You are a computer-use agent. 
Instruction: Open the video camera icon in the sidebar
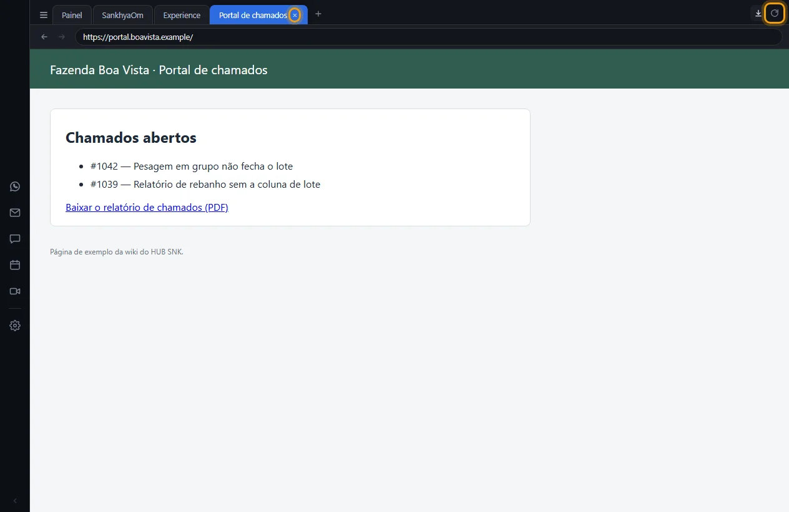coord(15,291)
